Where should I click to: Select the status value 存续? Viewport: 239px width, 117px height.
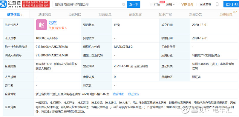[117, 25]
